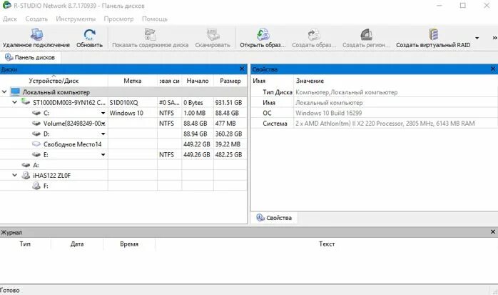Screen dimensions: 498x295
Task: Select the Свойства tab label at the bottom
Action: 279,218
